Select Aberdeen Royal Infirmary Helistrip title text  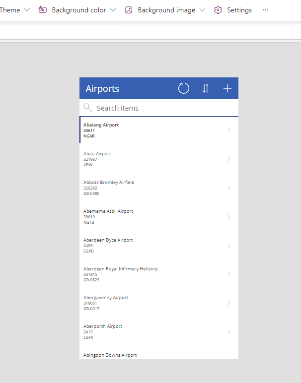[x=121, y=269]
